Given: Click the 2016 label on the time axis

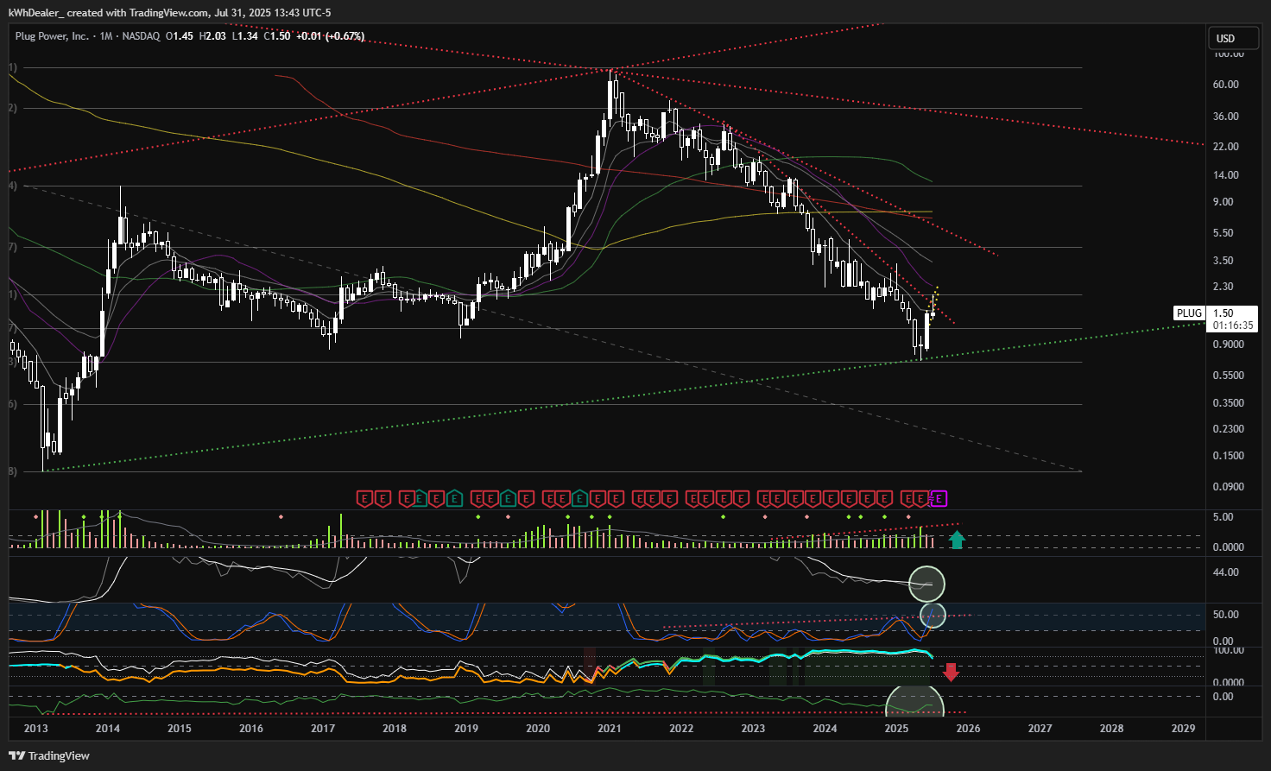Looking at the screenshot, I should coord(251,729).
